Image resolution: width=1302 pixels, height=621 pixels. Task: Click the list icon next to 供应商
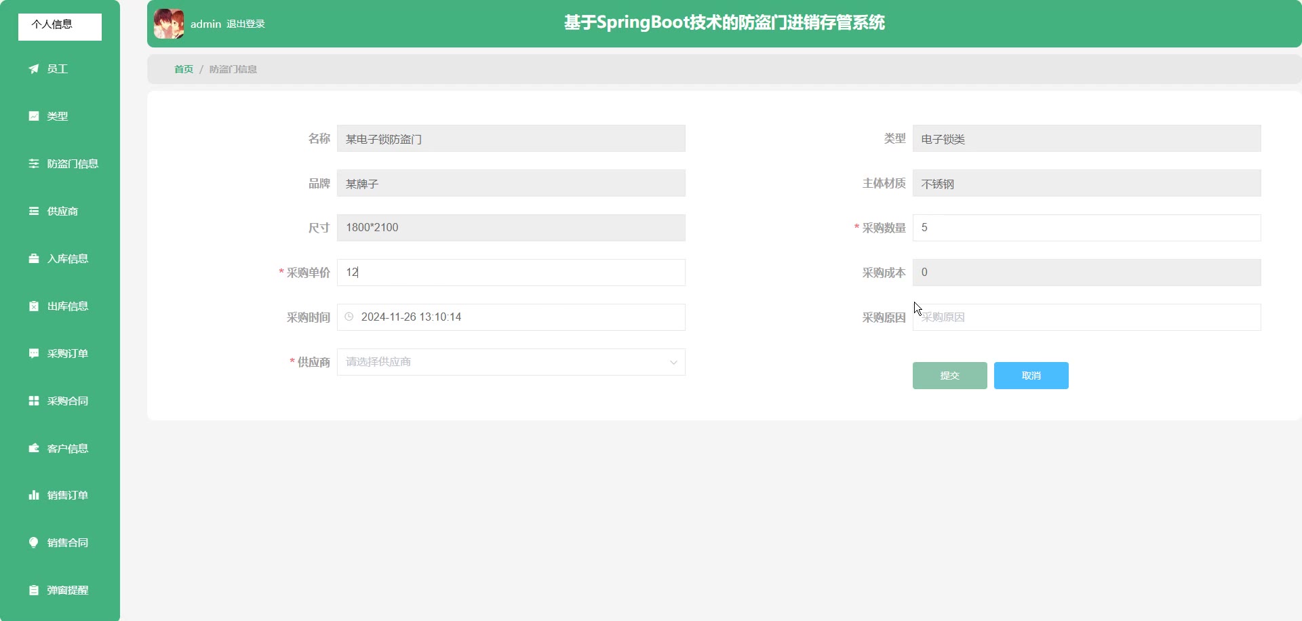point(33,211)
